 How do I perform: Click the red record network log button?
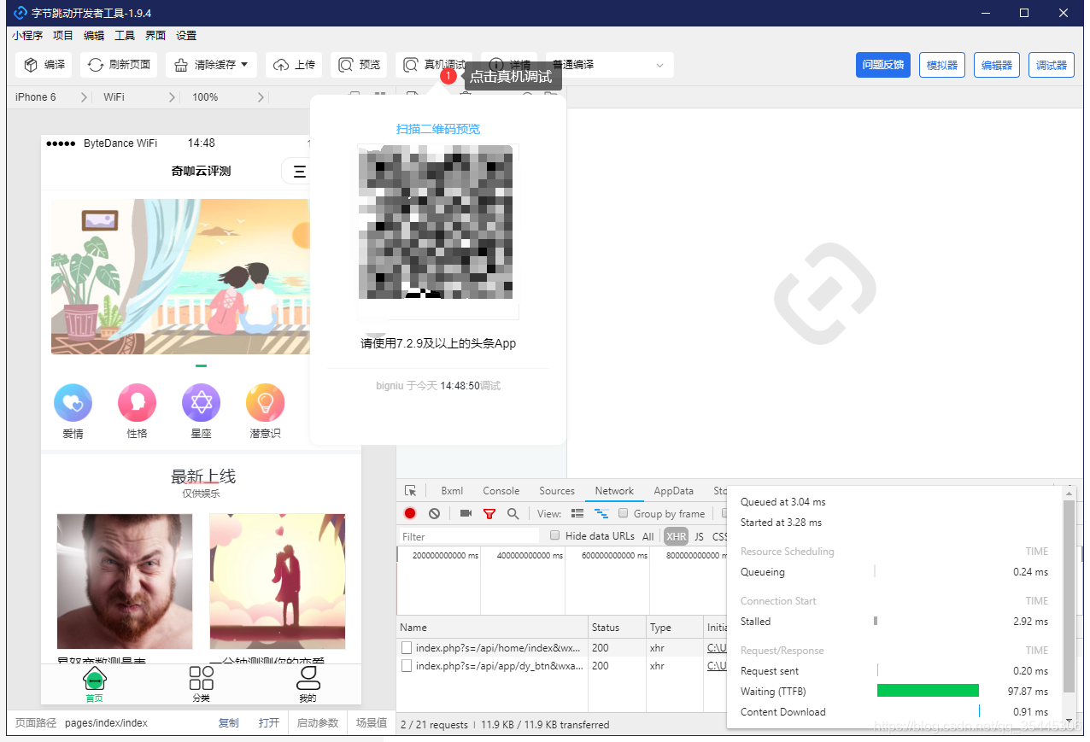pos(410,513)
